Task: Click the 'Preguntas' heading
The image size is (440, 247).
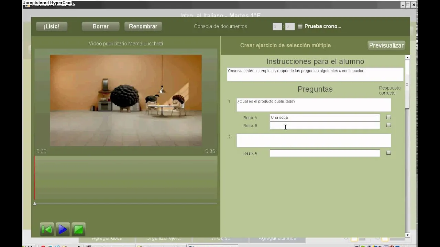Action: (x=315, y=89)
